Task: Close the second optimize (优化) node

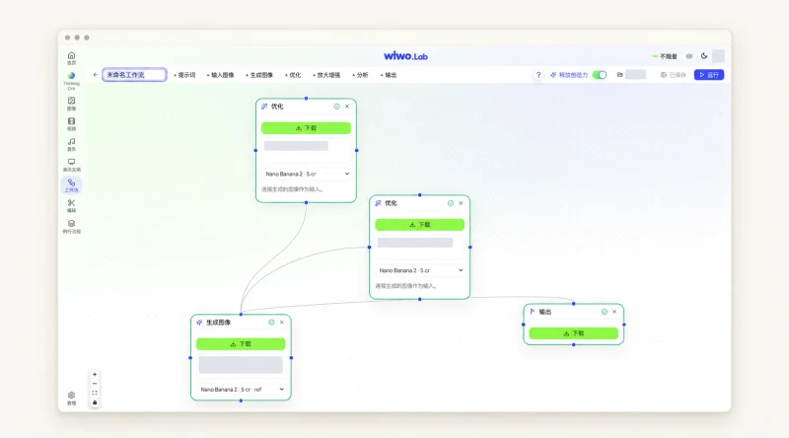Action: coord(461,203)
